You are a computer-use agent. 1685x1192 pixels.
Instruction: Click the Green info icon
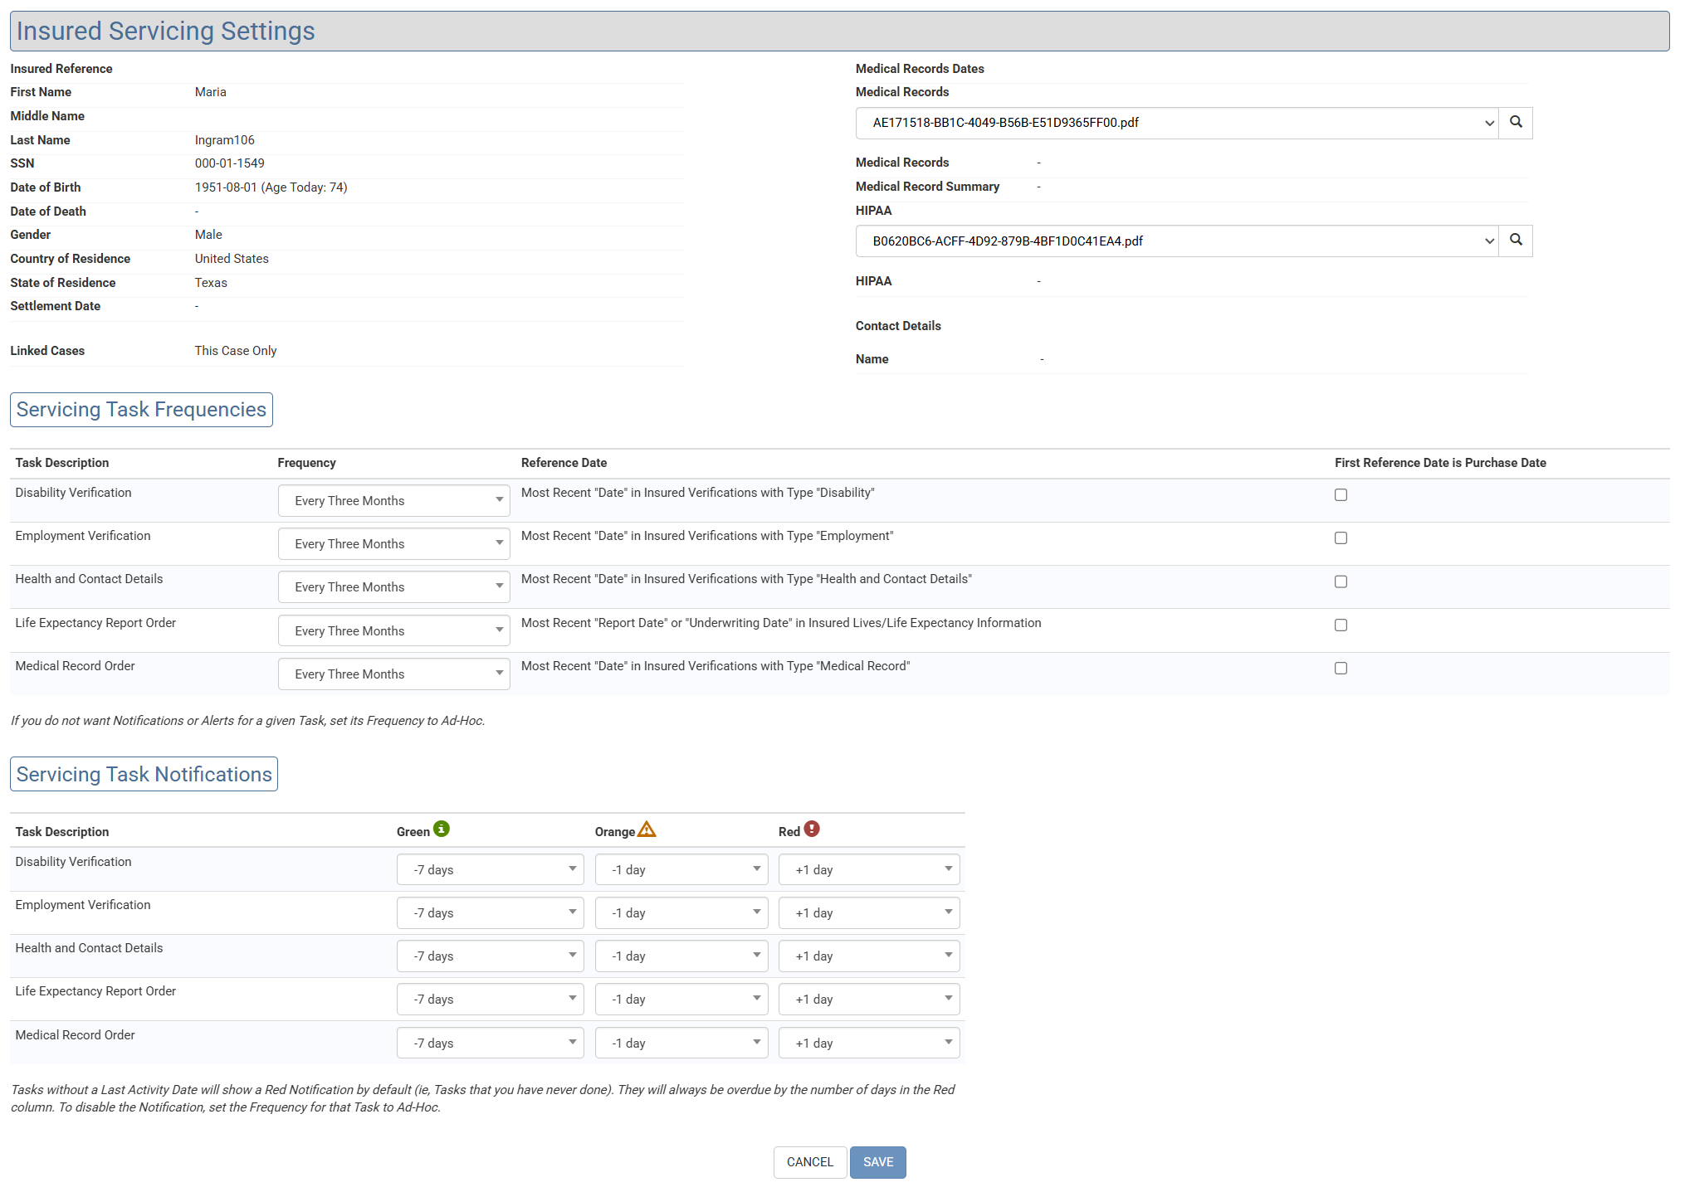pos(442,829)
